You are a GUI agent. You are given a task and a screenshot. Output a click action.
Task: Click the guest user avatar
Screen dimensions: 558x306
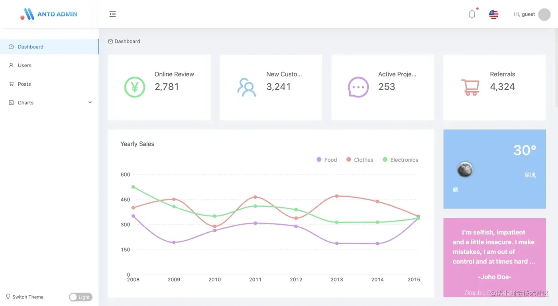pos(544,14)
